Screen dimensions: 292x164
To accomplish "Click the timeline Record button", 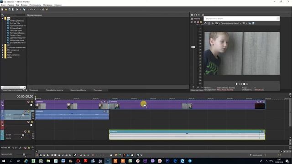I will (x=37, y=155).
